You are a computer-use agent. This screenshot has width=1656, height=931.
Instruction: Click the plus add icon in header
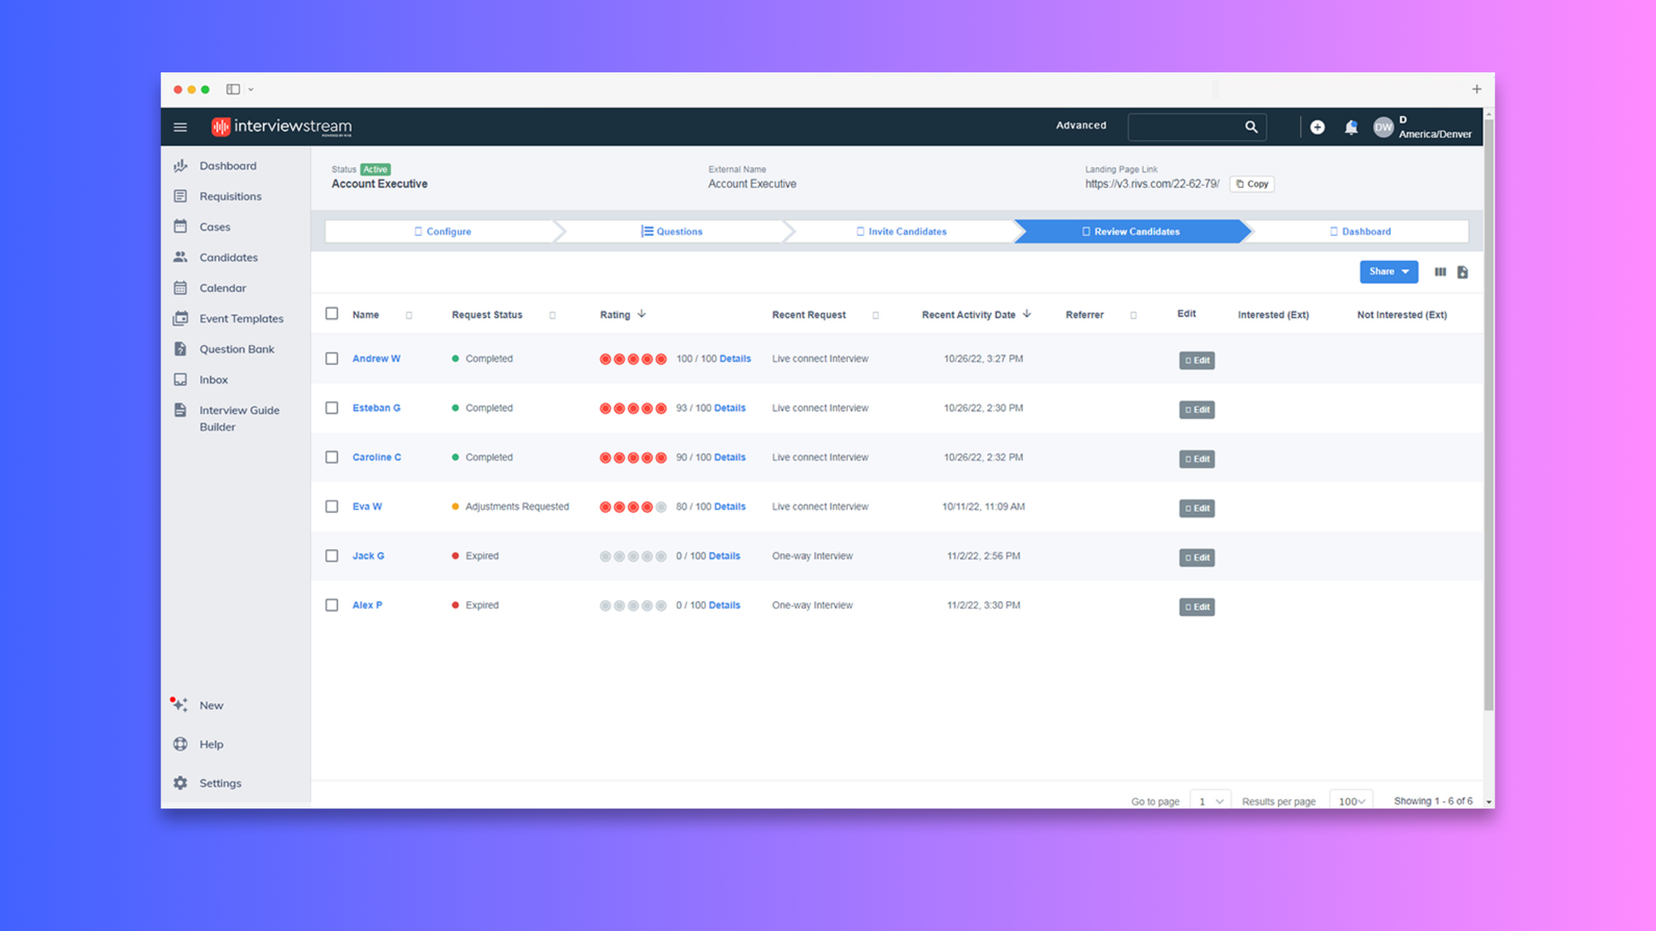1317,127
